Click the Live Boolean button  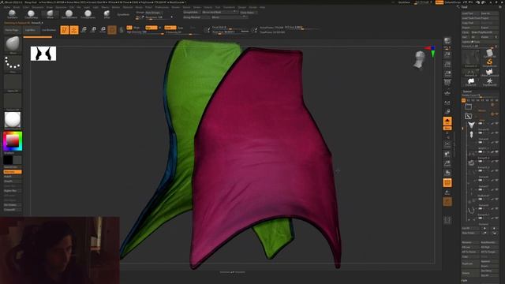pos(49,30)
